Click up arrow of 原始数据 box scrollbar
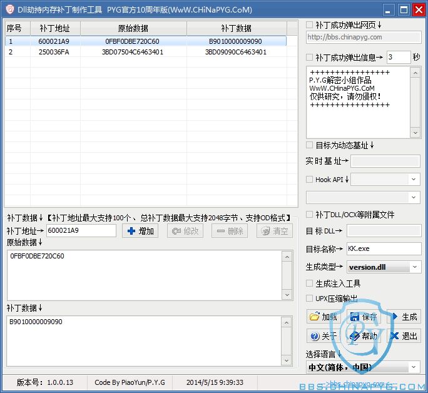 tap(287, 257)
